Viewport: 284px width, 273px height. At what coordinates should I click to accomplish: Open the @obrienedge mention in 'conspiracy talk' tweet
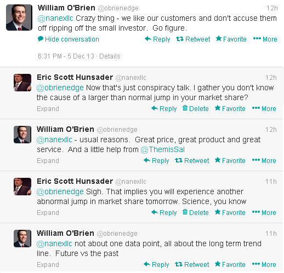click(x=60, y=88)
